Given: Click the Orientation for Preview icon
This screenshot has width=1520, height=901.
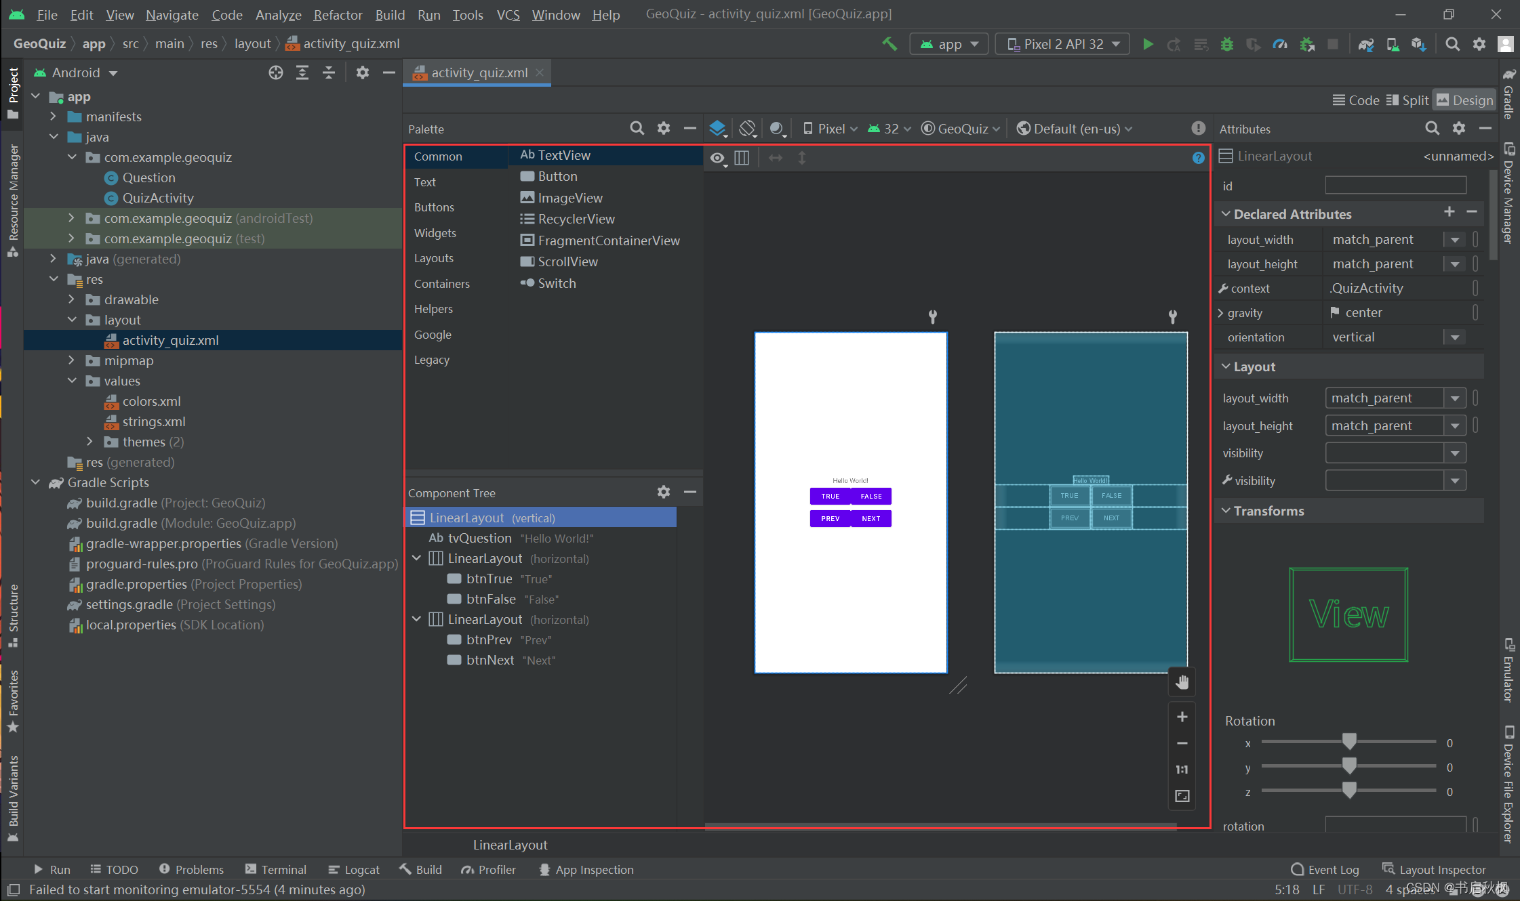Looking at the screenshot, I should click(x=747, y=128).
